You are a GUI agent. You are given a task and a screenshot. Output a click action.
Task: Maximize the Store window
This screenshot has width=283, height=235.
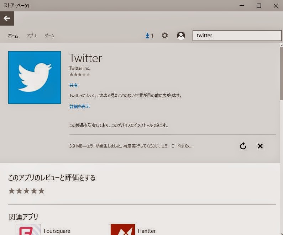pos(259,6)
